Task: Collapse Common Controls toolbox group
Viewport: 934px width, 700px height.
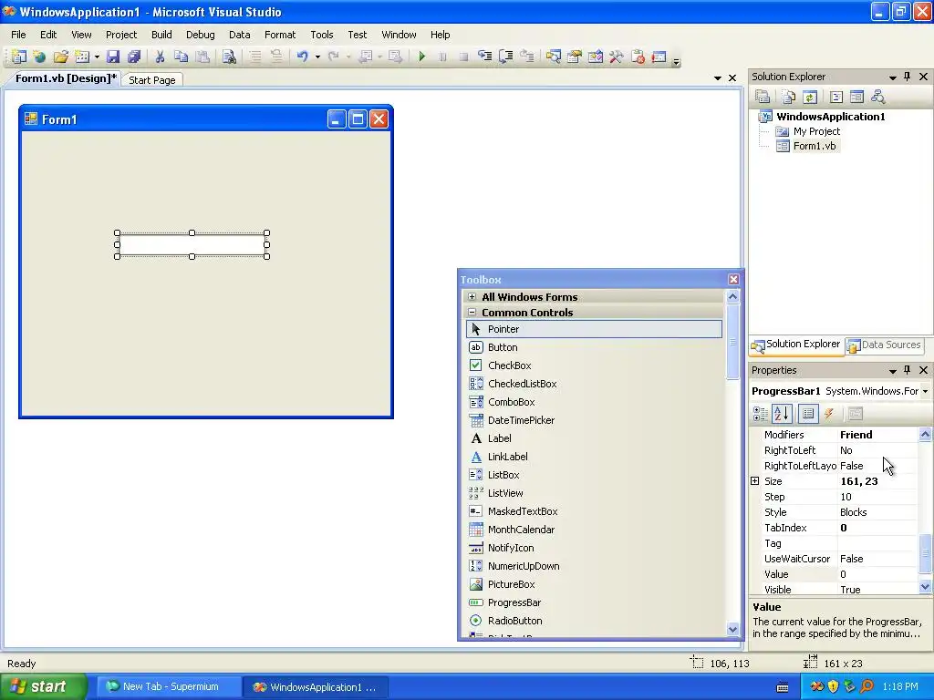Action: click(x=472, y=312)
